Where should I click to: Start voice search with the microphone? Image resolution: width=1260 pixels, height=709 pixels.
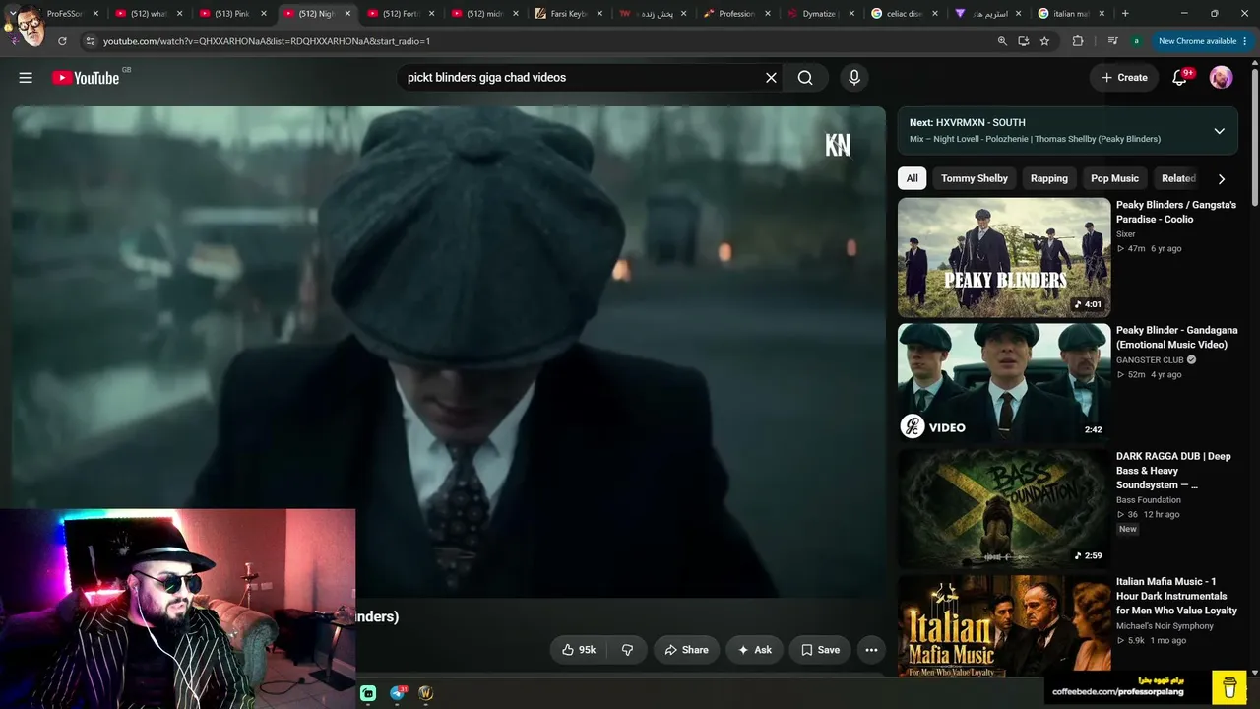coord(853,78)
